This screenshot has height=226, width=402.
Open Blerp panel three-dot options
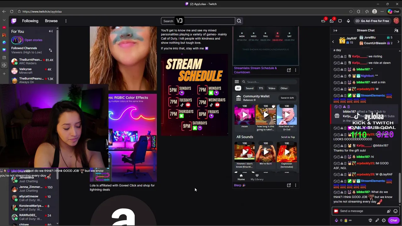(x=296, y=185)
